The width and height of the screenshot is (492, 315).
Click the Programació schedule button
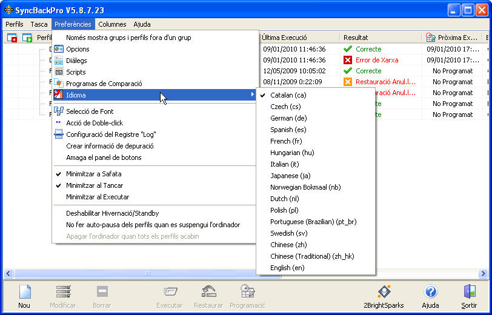(x=248, y=296)
